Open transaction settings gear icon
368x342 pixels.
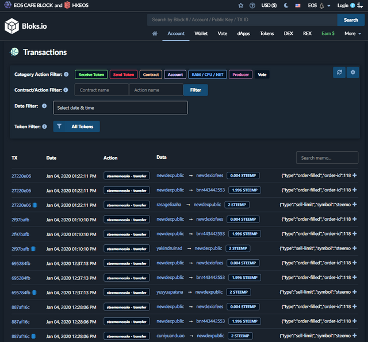(x=352, y=72)
